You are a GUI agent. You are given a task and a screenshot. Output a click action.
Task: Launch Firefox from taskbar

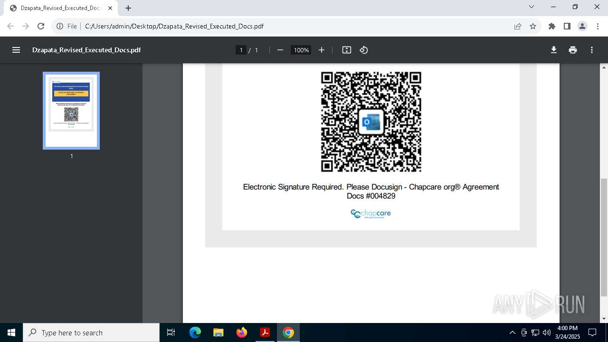click(242, 332)
